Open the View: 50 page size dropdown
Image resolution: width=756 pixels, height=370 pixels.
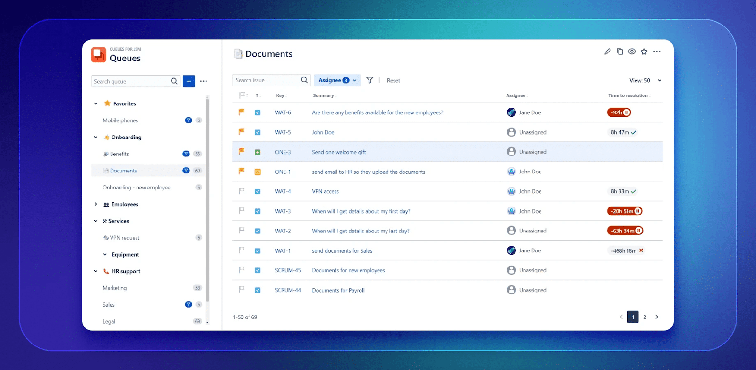point(645,80)
